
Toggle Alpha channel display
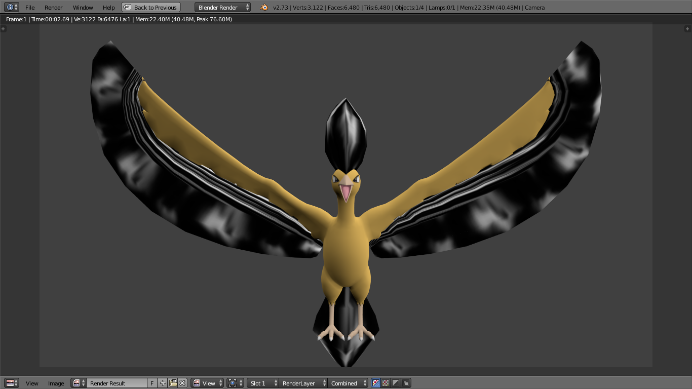pyautogui.click(x=396, y=383)
